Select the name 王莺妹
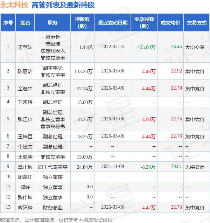The width and height of the screenshot is (210, 223). pyautogui.click(x=25, y=47)
